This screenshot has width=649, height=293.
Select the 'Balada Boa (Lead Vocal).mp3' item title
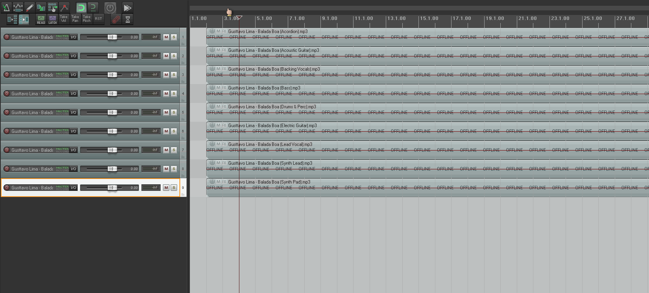[x=285, y=144]
